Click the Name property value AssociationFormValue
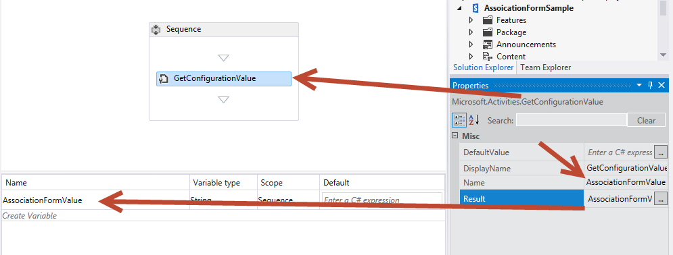This screenshot has height=255, width=673. tap(626, 182)
